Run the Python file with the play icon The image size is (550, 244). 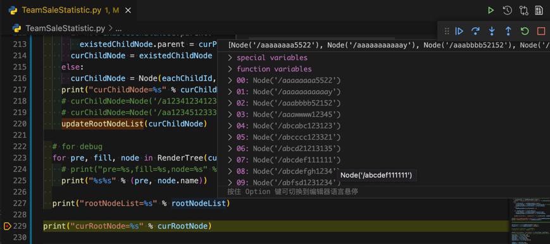tap(491, 11)
